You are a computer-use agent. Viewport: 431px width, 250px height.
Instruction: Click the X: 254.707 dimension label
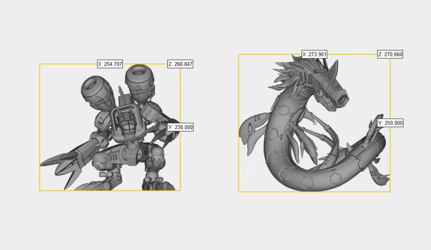pyautogui.click(x=110, y=65)
